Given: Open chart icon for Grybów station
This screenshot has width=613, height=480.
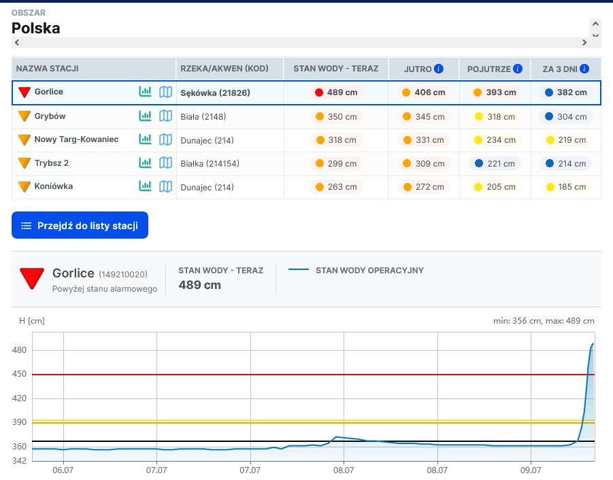Looking at the screenshot, I should pyautogui.click(x=145, y=116).
